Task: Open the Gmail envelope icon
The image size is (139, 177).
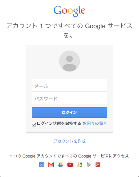Action: pos(51,165)
